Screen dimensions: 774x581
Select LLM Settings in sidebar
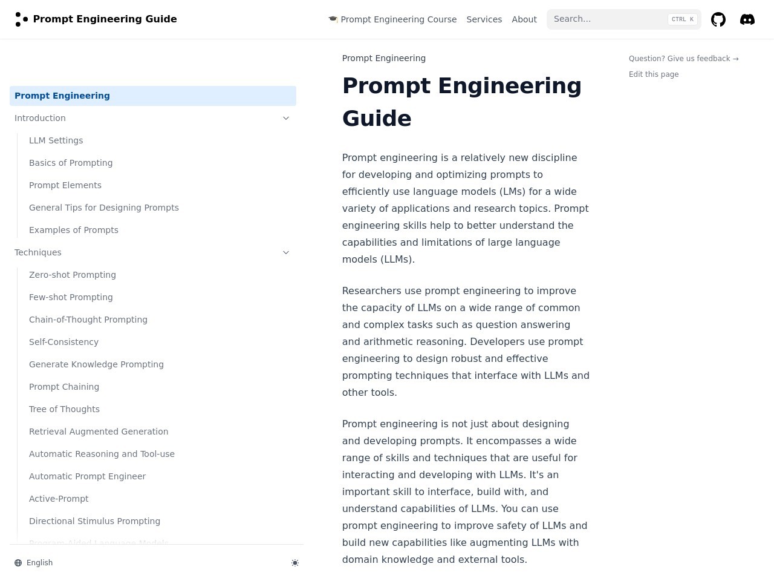[x=56, y=140]
